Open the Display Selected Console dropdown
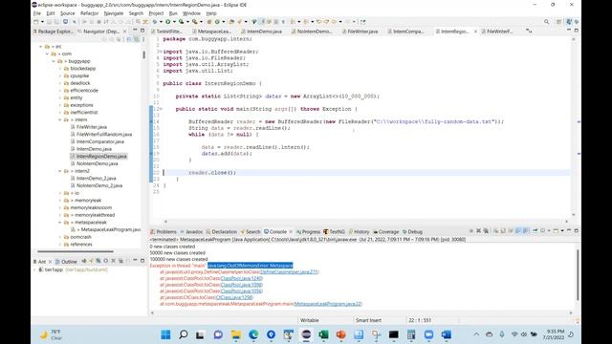Screen dimensions: 612x344 [x=549, y=231]
